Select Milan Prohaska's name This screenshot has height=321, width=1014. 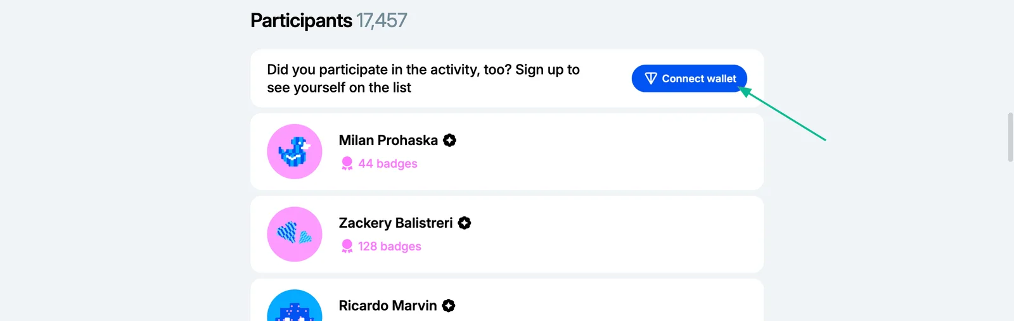(388, 141)
